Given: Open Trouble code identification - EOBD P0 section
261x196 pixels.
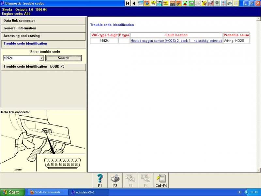Looking at the screenshot, I should 43,67.
